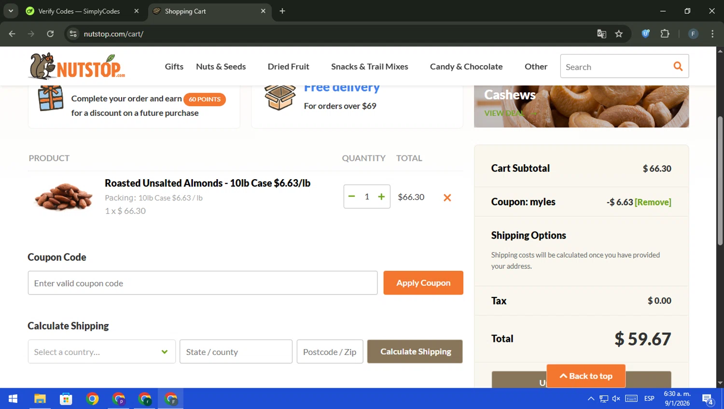Show hidden system tray icons
Viewport: 724px width, 409px height.
[x=591, y=398]
